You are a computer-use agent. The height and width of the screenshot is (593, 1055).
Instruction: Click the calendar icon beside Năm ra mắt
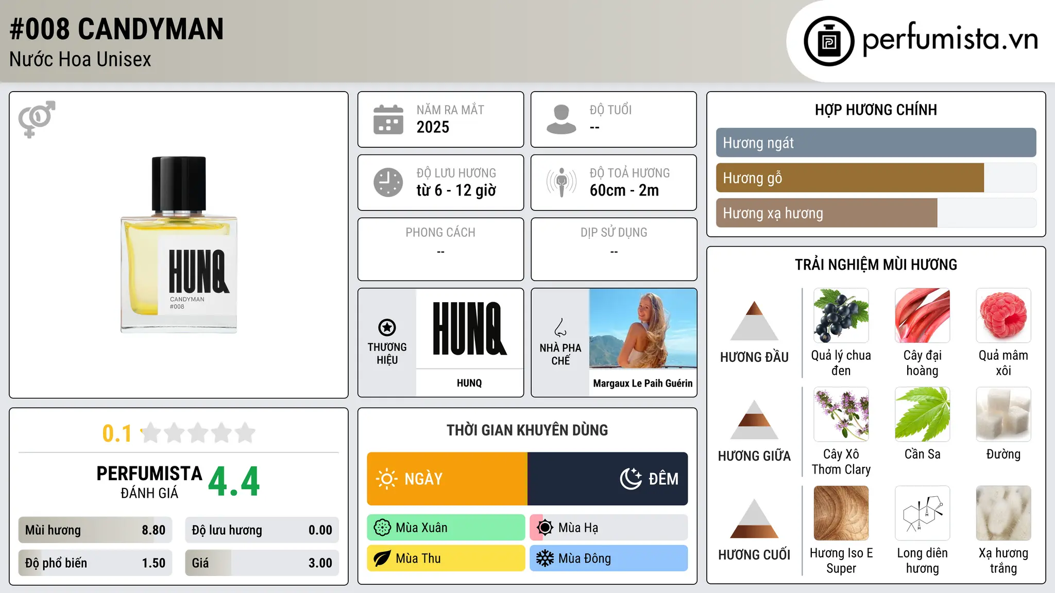(388, 119)
